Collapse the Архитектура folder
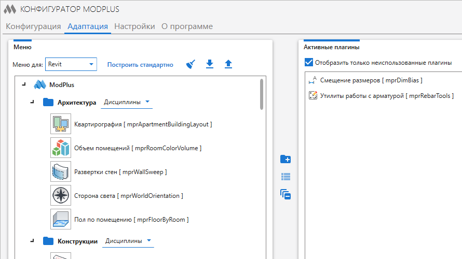 point(32,103)
